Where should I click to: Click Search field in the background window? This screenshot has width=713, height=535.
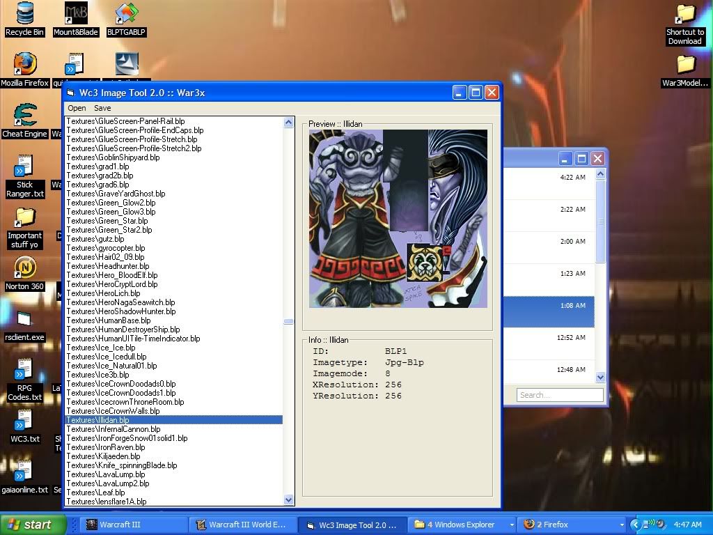[x=560, y=395]
